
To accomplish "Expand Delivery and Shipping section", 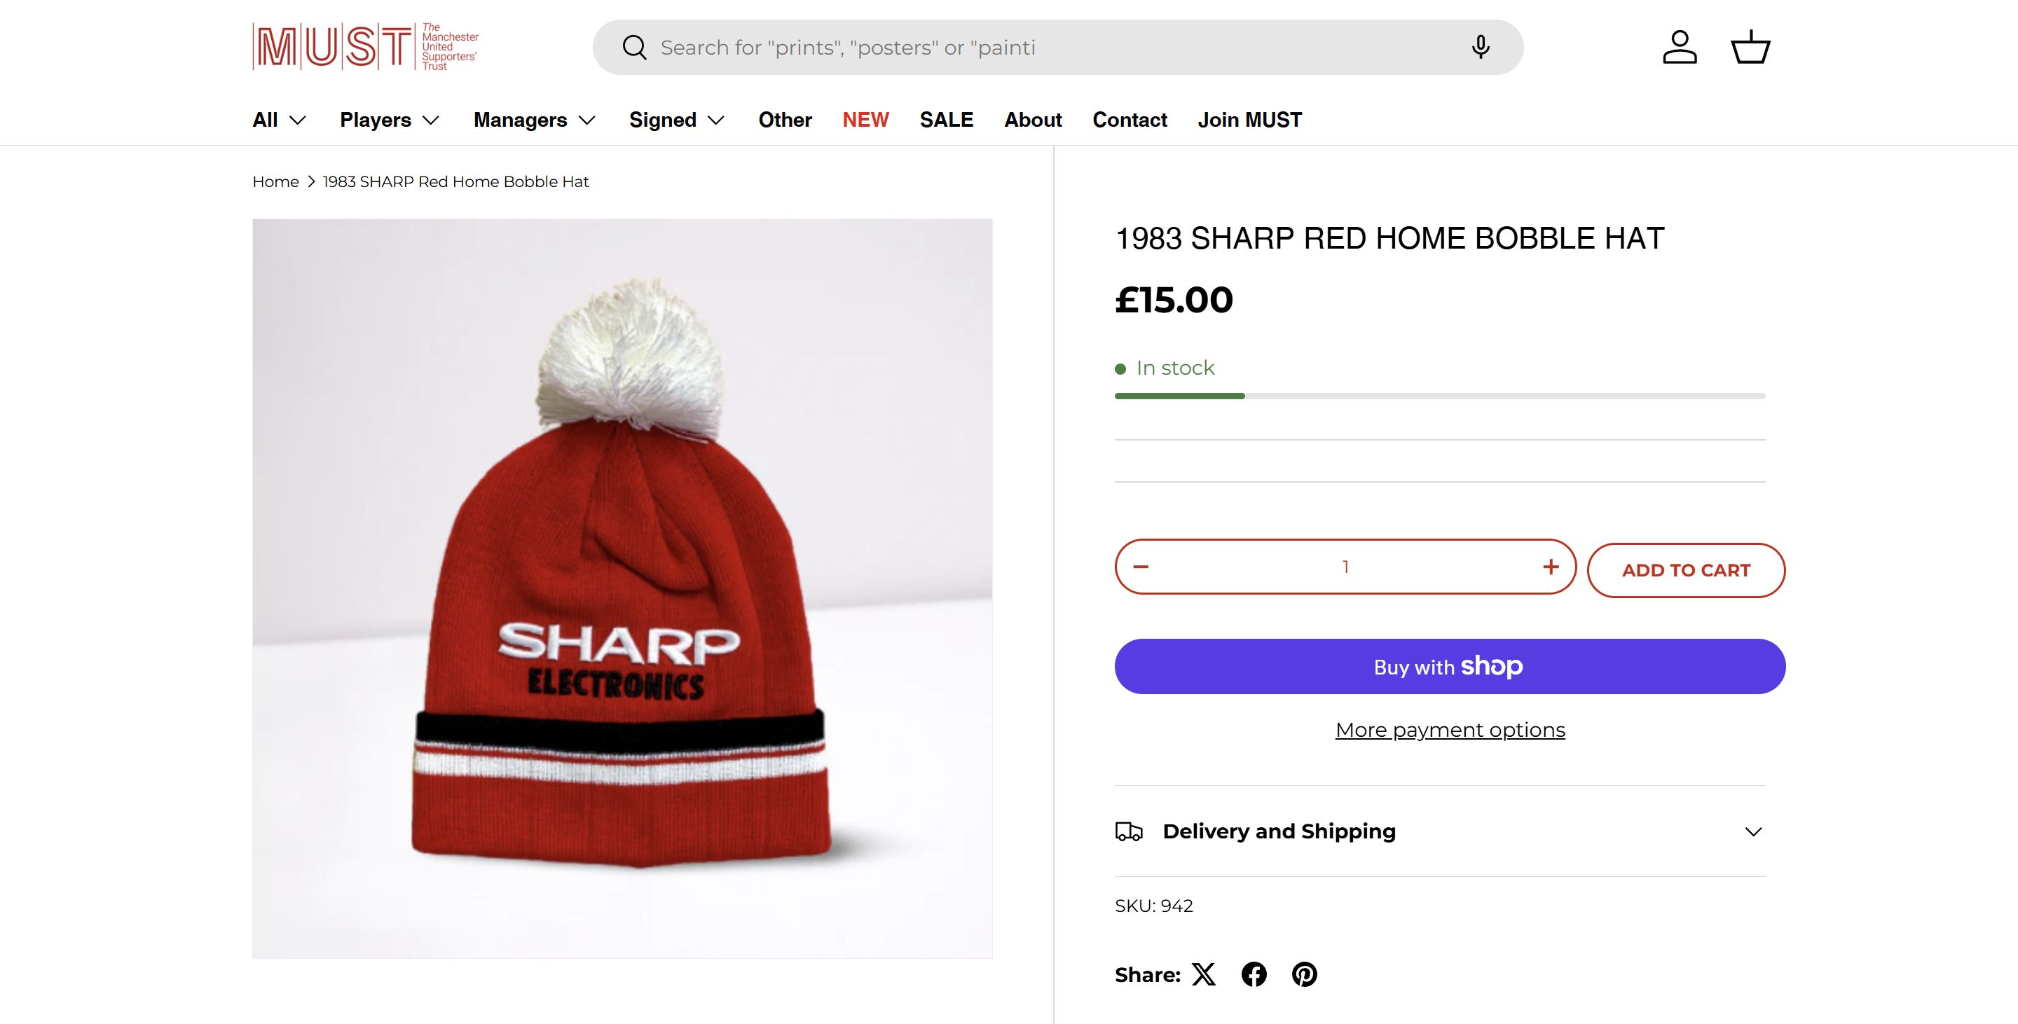I will click(x=1440, y=831).
